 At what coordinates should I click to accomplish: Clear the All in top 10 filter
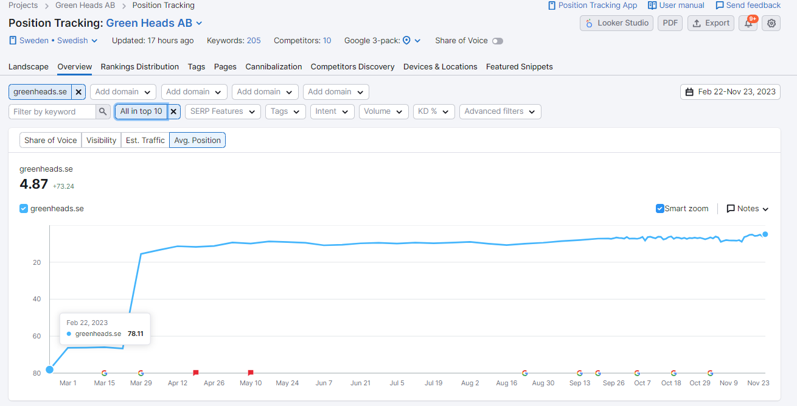pyautogui.click(x=173, y=111)
